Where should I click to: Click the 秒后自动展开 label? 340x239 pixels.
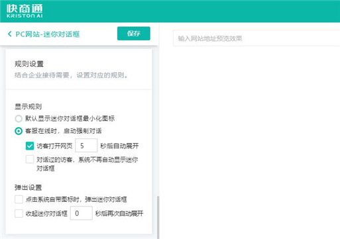coord(119,146)
